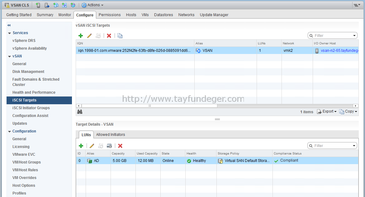365x197 pixels.
Task: Collapse the vSAN tree section
Action: point(10,56)
